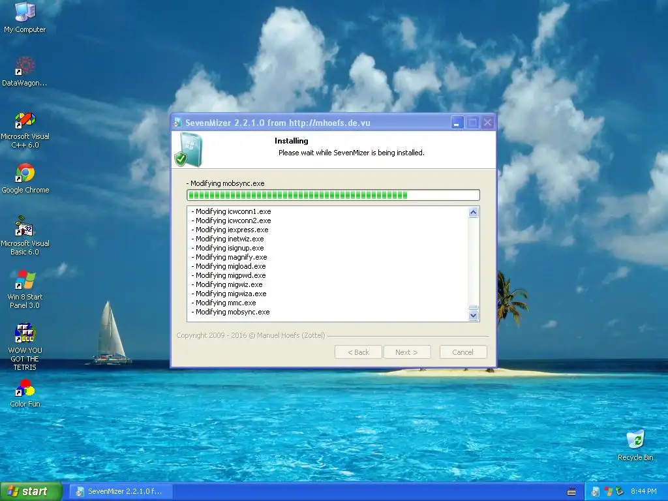
Task: Select the 'Modifying magnify.exe' log line
Action: (x=230, y=257)
